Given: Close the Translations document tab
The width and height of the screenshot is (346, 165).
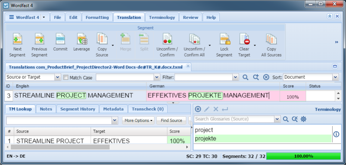Looking at the screenshot, I should click(188, 66).
